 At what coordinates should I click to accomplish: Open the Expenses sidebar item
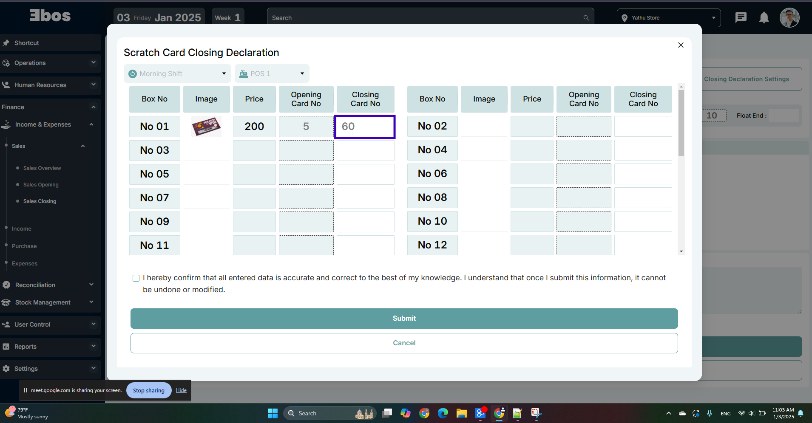(25, 264)
